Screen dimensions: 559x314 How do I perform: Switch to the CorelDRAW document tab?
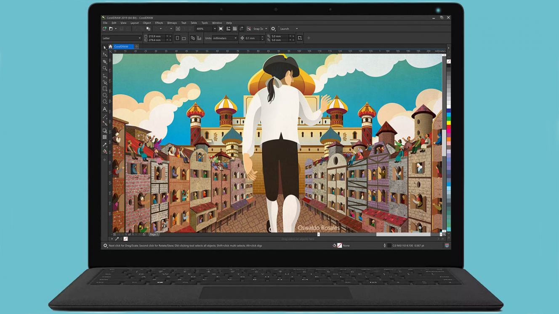tap(123, 47)
